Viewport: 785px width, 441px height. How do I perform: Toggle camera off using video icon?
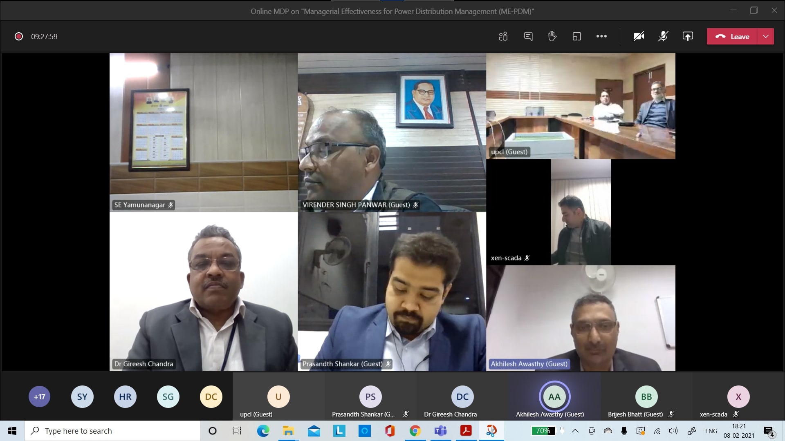(639, 37)
